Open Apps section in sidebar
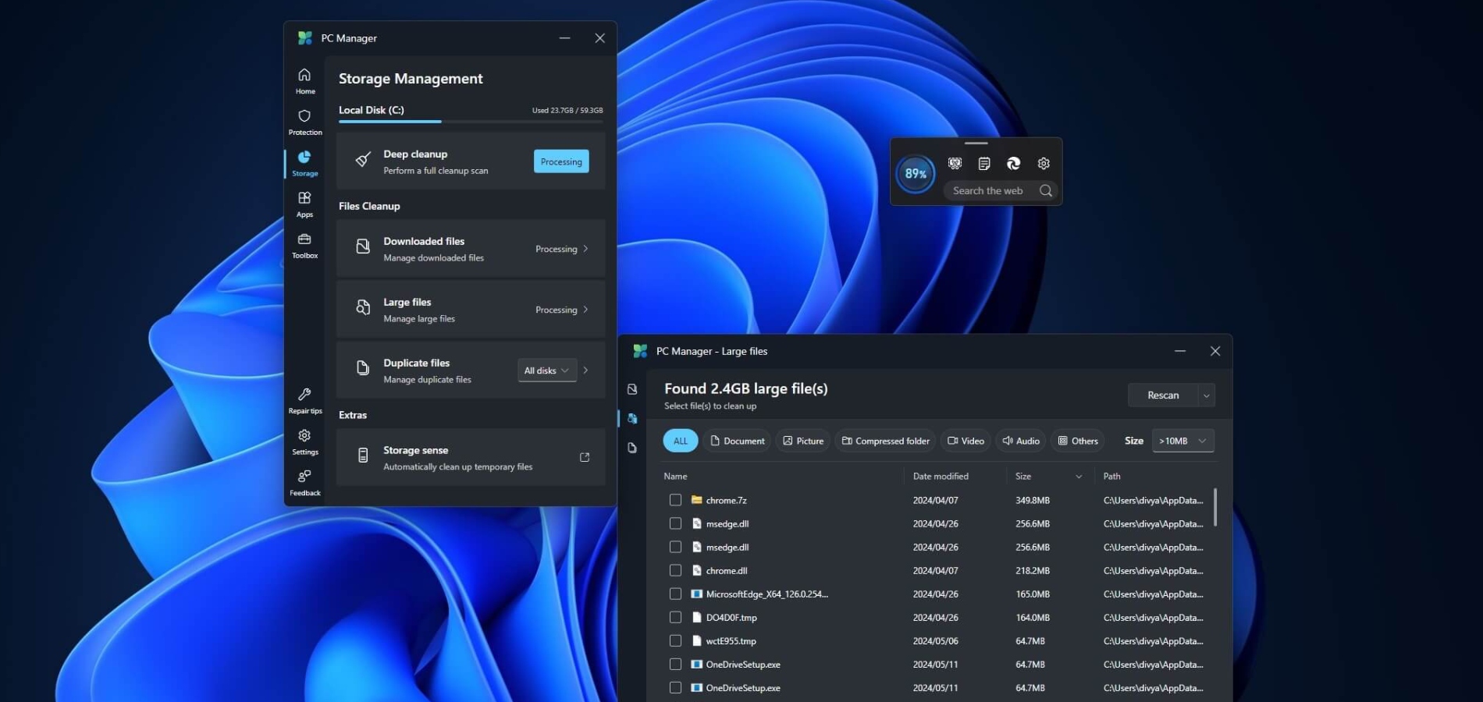Image resolution: width=1483 pixels, height=702 pixels. click(x=304, y=204)
